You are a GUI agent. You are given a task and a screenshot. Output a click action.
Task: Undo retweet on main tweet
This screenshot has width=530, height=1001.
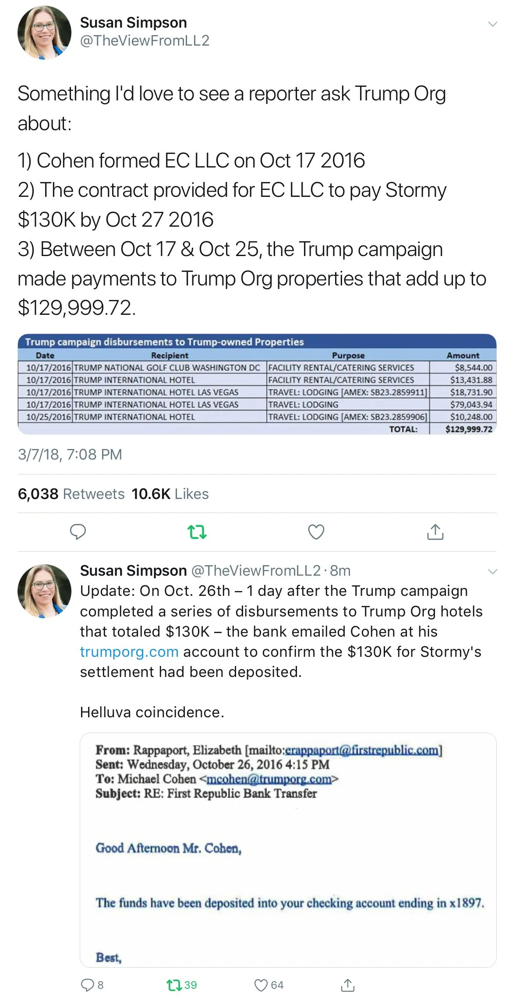pos(197,532)
